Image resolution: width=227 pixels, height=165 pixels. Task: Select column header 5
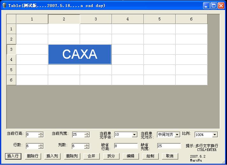point(159,19)
